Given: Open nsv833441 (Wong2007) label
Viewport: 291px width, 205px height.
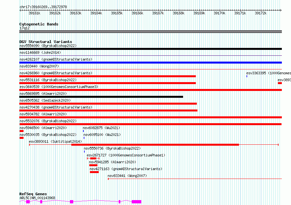Looking at the screenshot, I should (x=127, y=176).
